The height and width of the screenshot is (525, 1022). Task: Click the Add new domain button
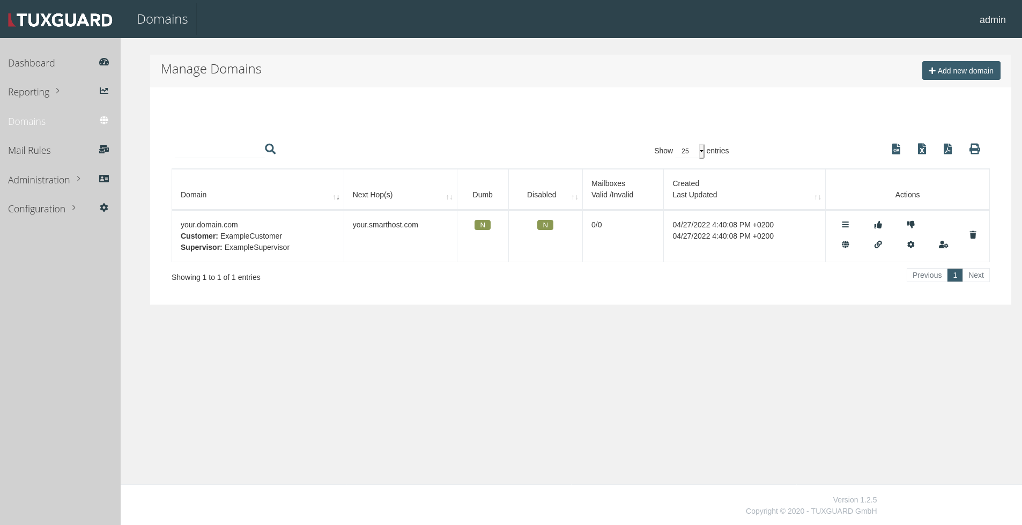click(960, 70)
